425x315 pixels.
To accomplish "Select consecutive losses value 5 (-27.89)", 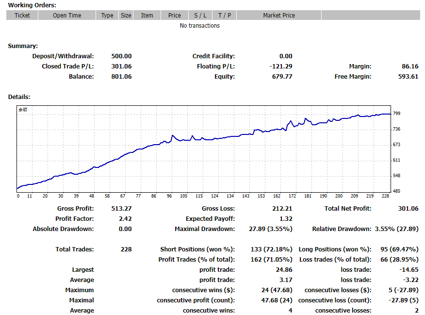I will click(x=403, y=291).
